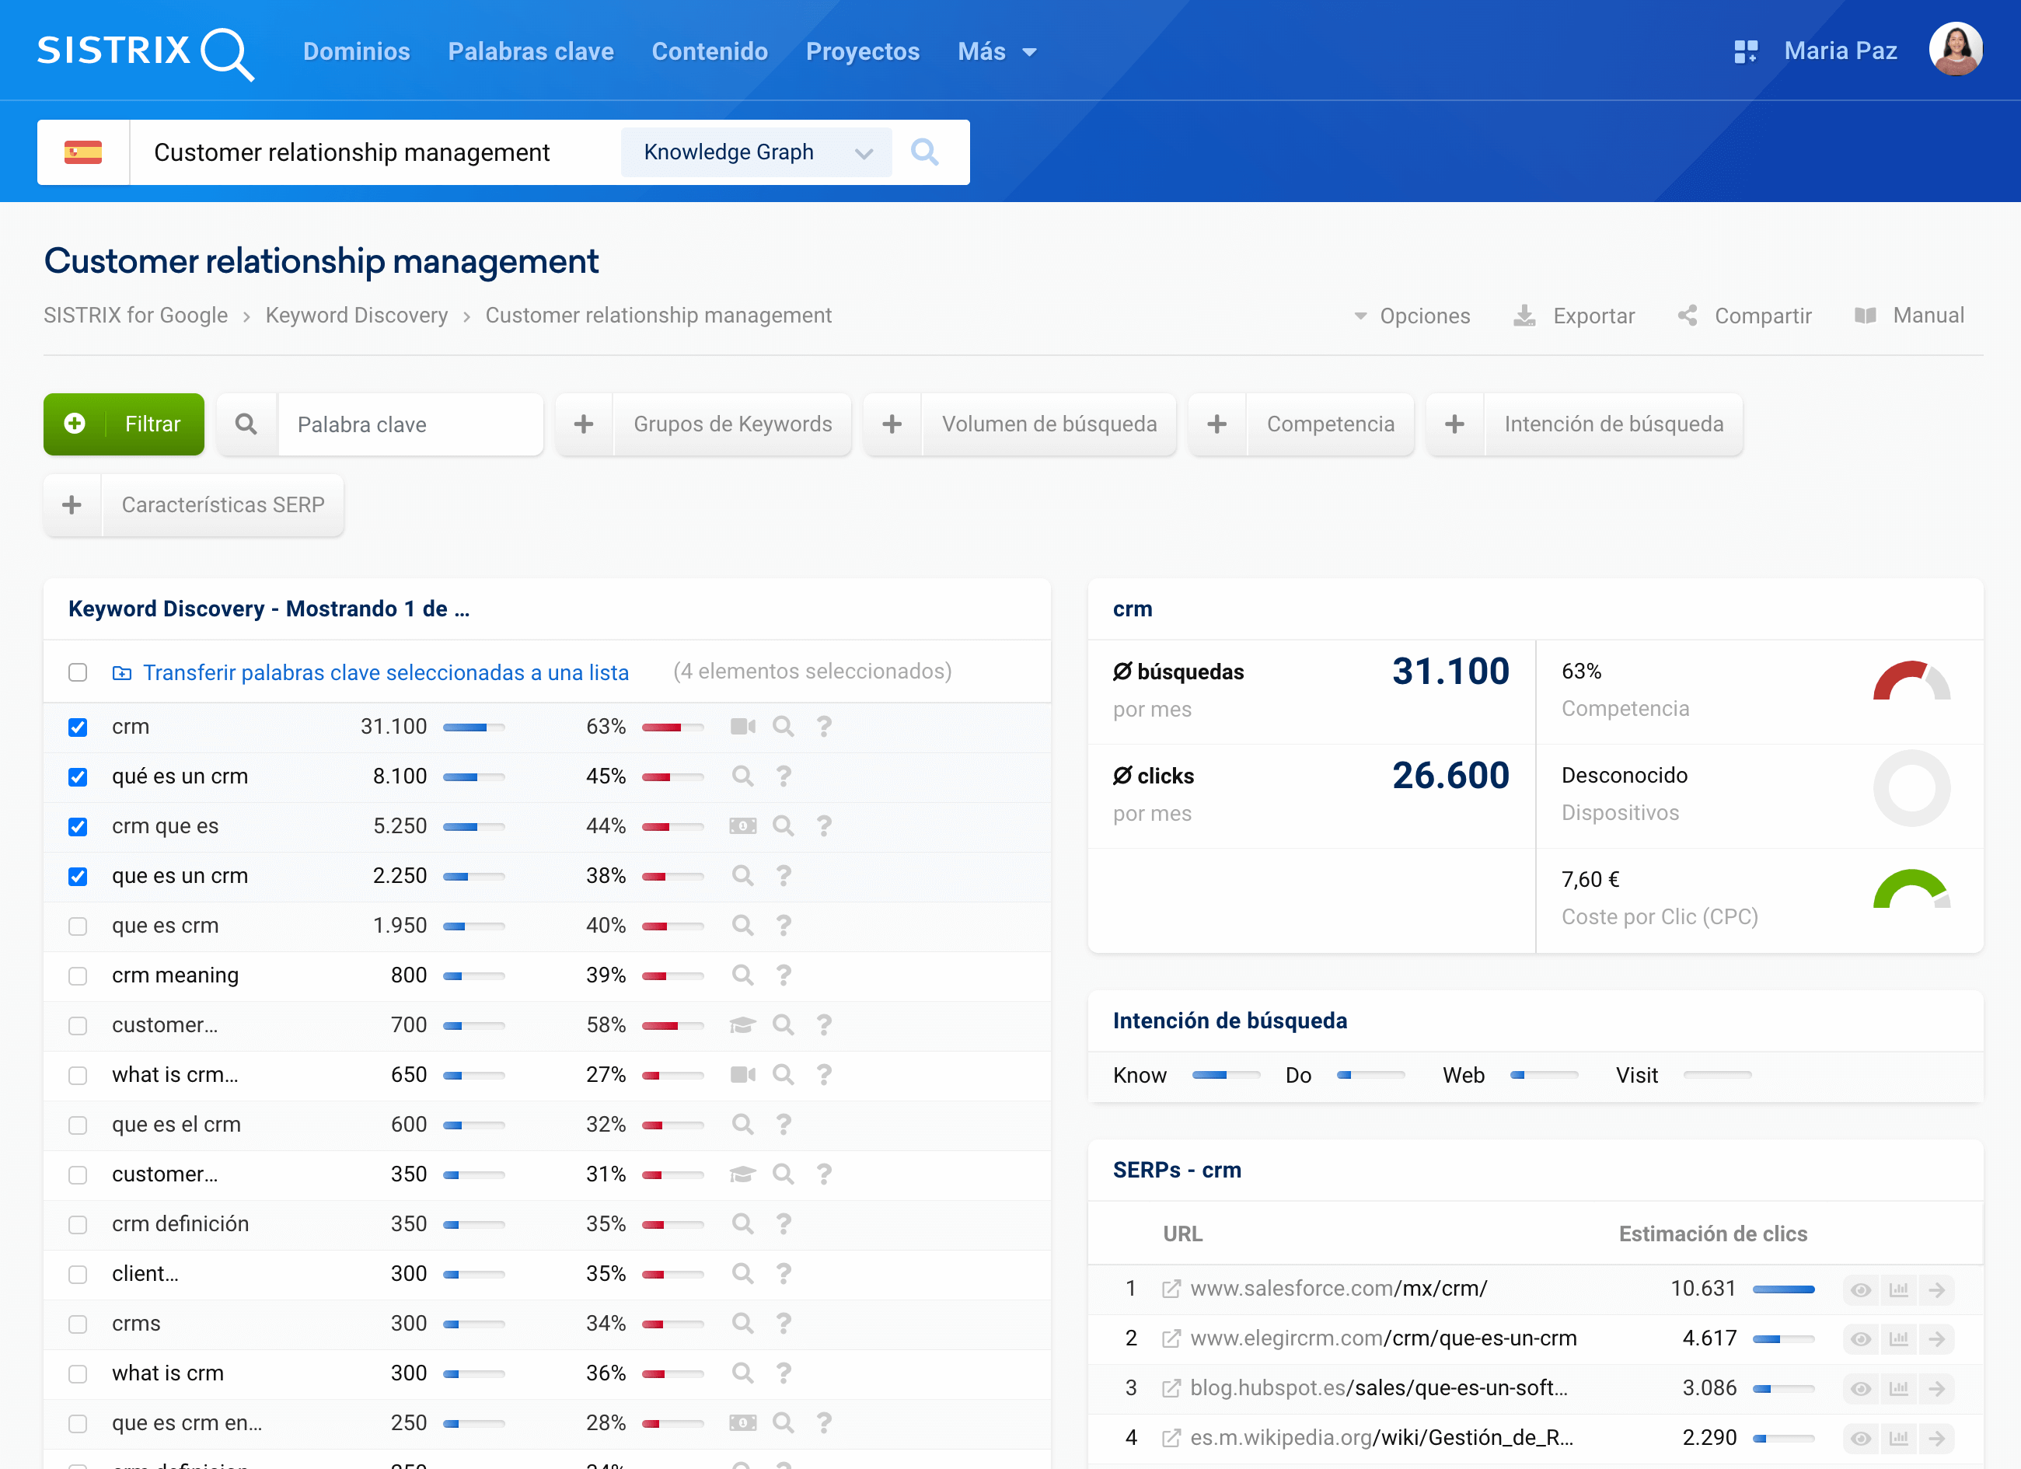
Task: Click arrow icon in the wikipedia SERP row
Action: point(1936,1438)
